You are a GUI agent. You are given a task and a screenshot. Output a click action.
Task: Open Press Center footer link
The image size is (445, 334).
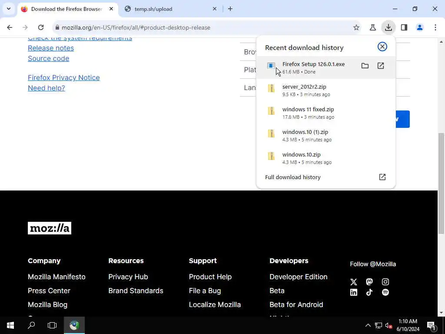[x=49, y=291]
